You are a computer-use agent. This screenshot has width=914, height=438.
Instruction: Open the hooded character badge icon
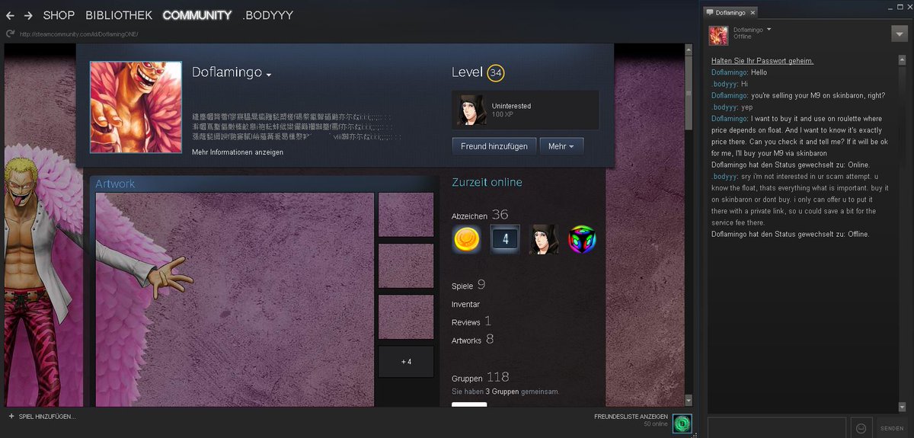pyautogui.click(x=544, y=240)
